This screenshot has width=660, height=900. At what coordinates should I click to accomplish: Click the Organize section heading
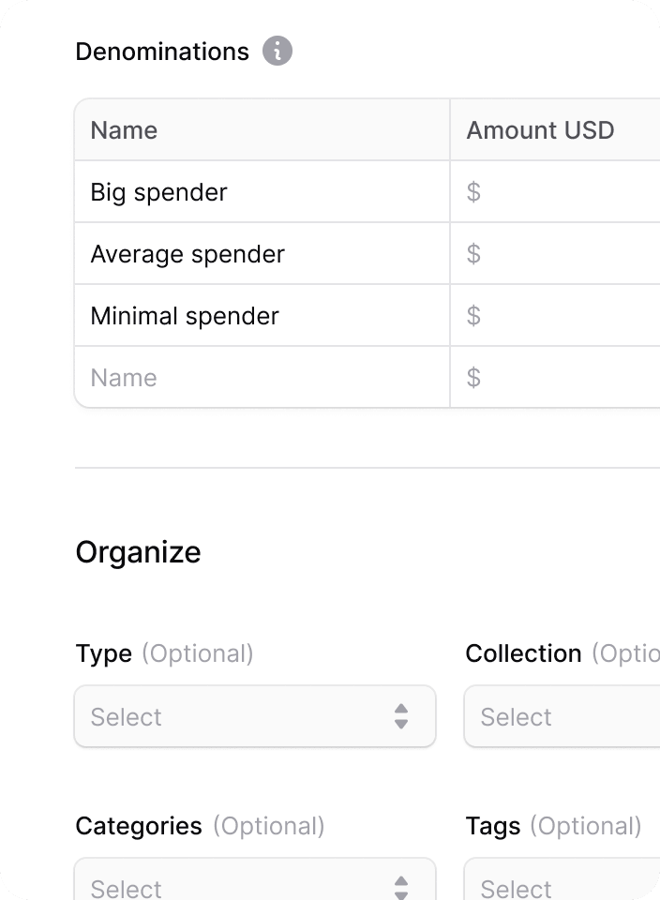(x=139, y=552)
